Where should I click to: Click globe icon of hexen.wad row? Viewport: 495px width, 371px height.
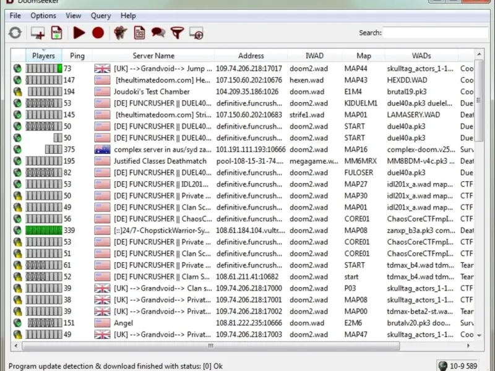18,80
